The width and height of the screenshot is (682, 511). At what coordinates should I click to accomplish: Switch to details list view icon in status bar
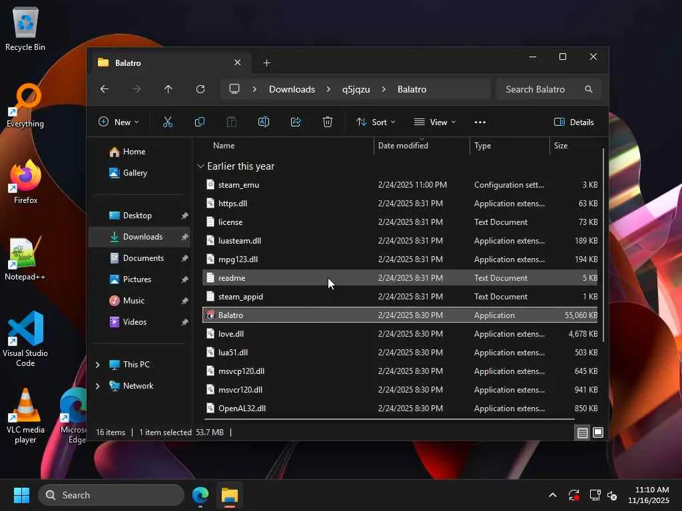coord(582,432)
